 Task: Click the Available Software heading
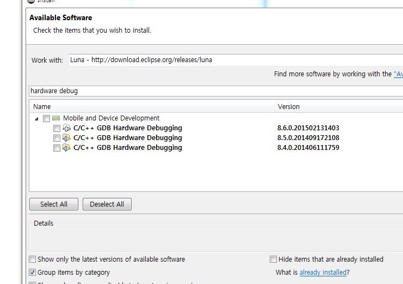click(x=61, y=17)
